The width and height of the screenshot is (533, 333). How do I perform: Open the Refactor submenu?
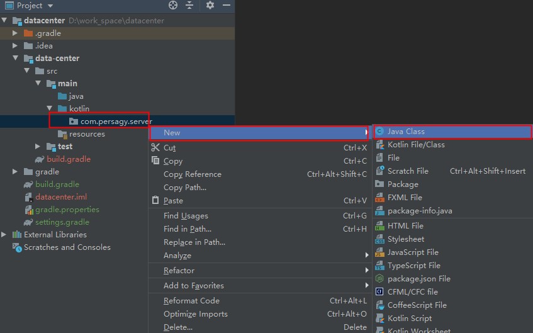click(x=179, y=271)
